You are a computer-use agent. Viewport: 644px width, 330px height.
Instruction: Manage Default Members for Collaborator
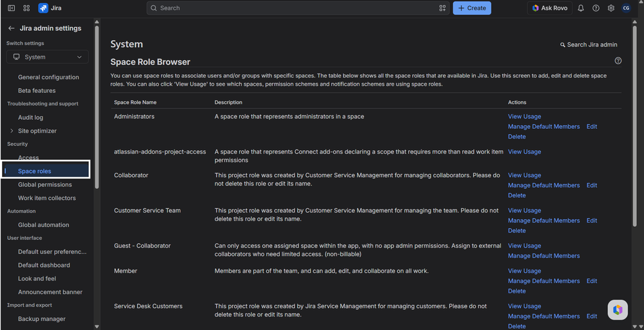[x=544, y=186]
